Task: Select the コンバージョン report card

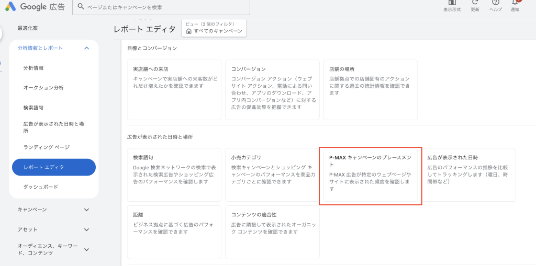Action: click(273, 89)
